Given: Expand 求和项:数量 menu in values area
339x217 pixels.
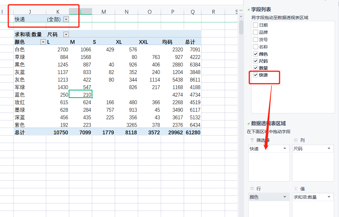Looking at the screenshot, I should point(329,197).
